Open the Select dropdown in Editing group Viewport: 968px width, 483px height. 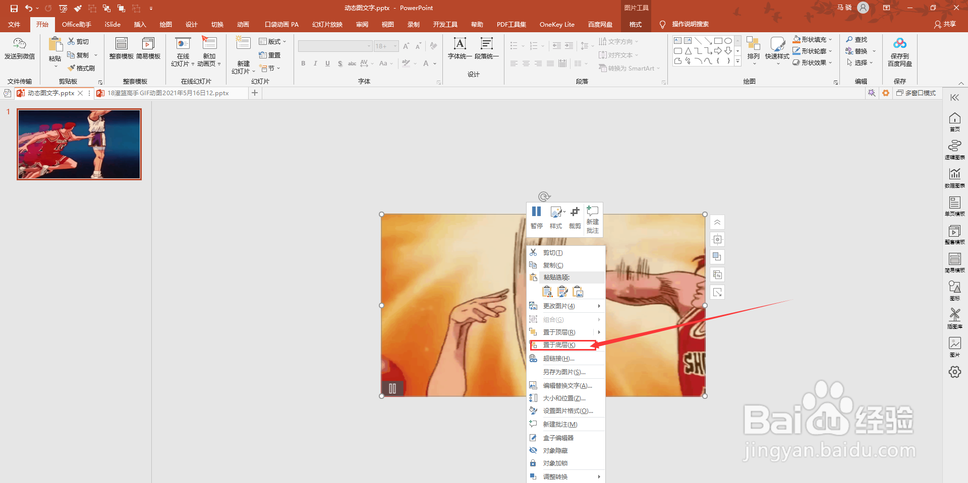860,62
